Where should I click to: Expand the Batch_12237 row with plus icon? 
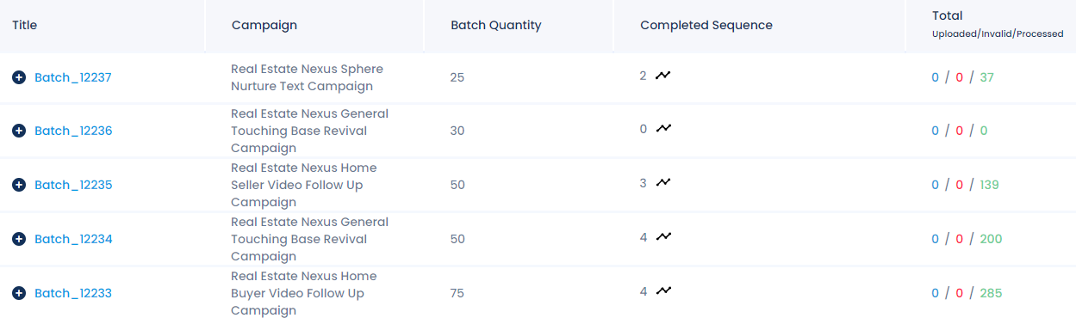19,77
